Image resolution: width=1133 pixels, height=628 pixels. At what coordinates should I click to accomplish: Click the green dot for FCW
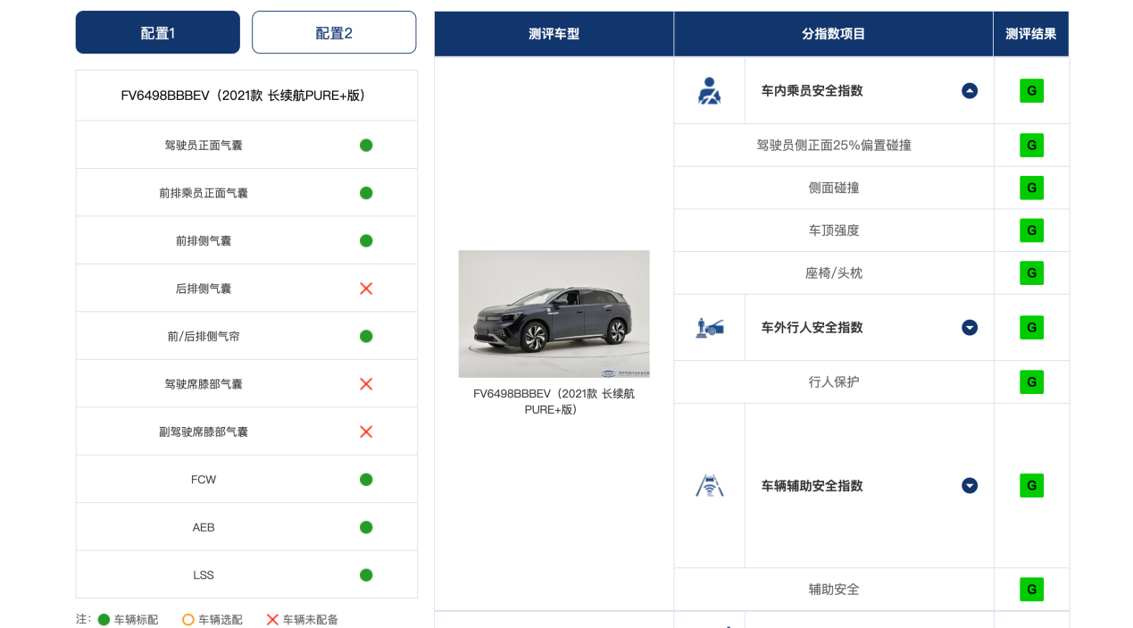point(366,480)
